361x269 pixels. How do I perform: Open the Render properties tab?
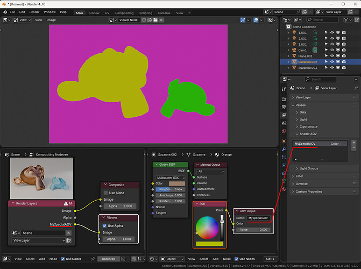click(x=284, y=99)
